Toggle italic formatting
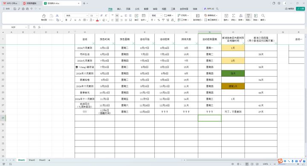Image resolution: width=307 pixels, height=166 pixels. [x=71, y=20]
